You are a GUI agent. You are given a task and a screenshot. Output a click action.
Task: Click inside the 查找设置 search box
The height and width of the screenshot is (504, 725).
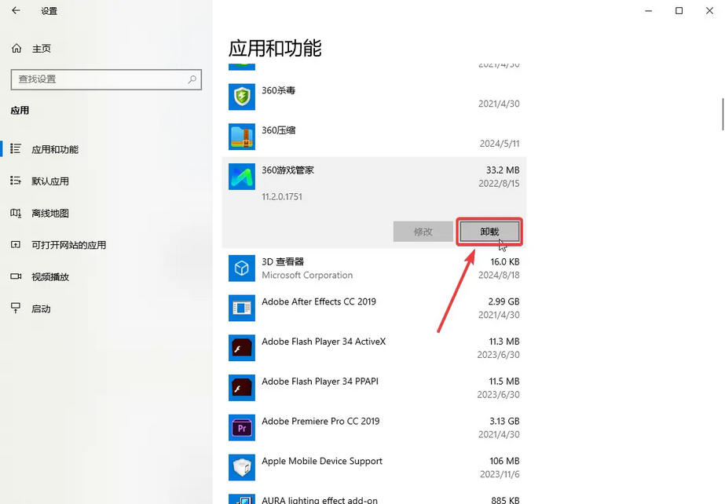[x=106, y=79]
